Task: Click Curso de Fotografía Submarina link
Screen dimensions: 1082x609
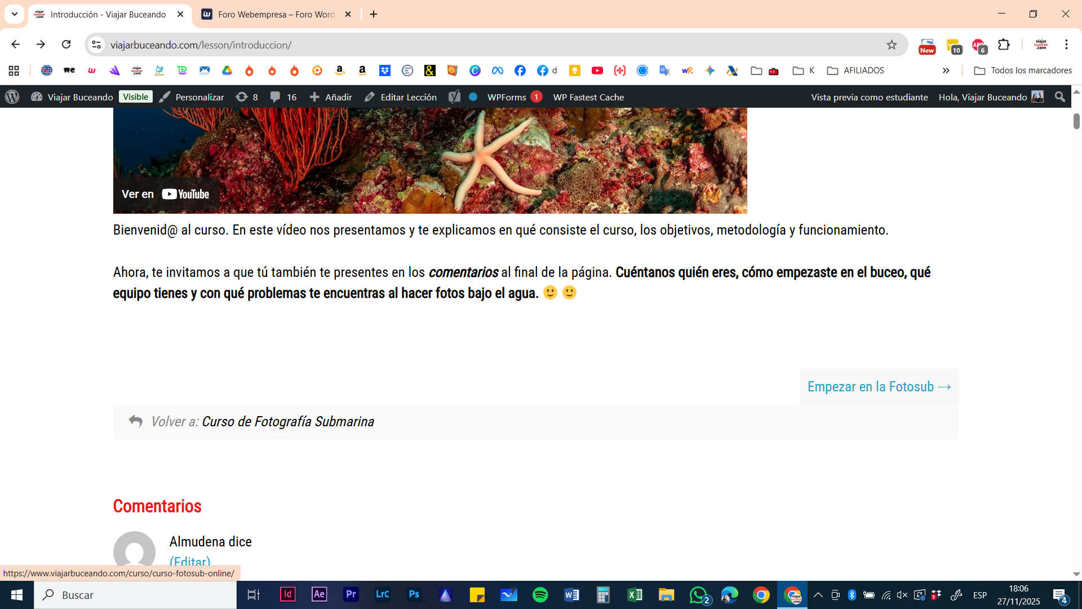Action: pyautogui.click(x=287, y=422)
